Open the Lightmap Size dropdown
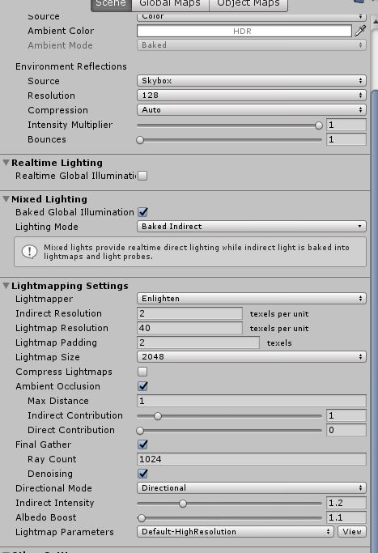 point(252,356)
